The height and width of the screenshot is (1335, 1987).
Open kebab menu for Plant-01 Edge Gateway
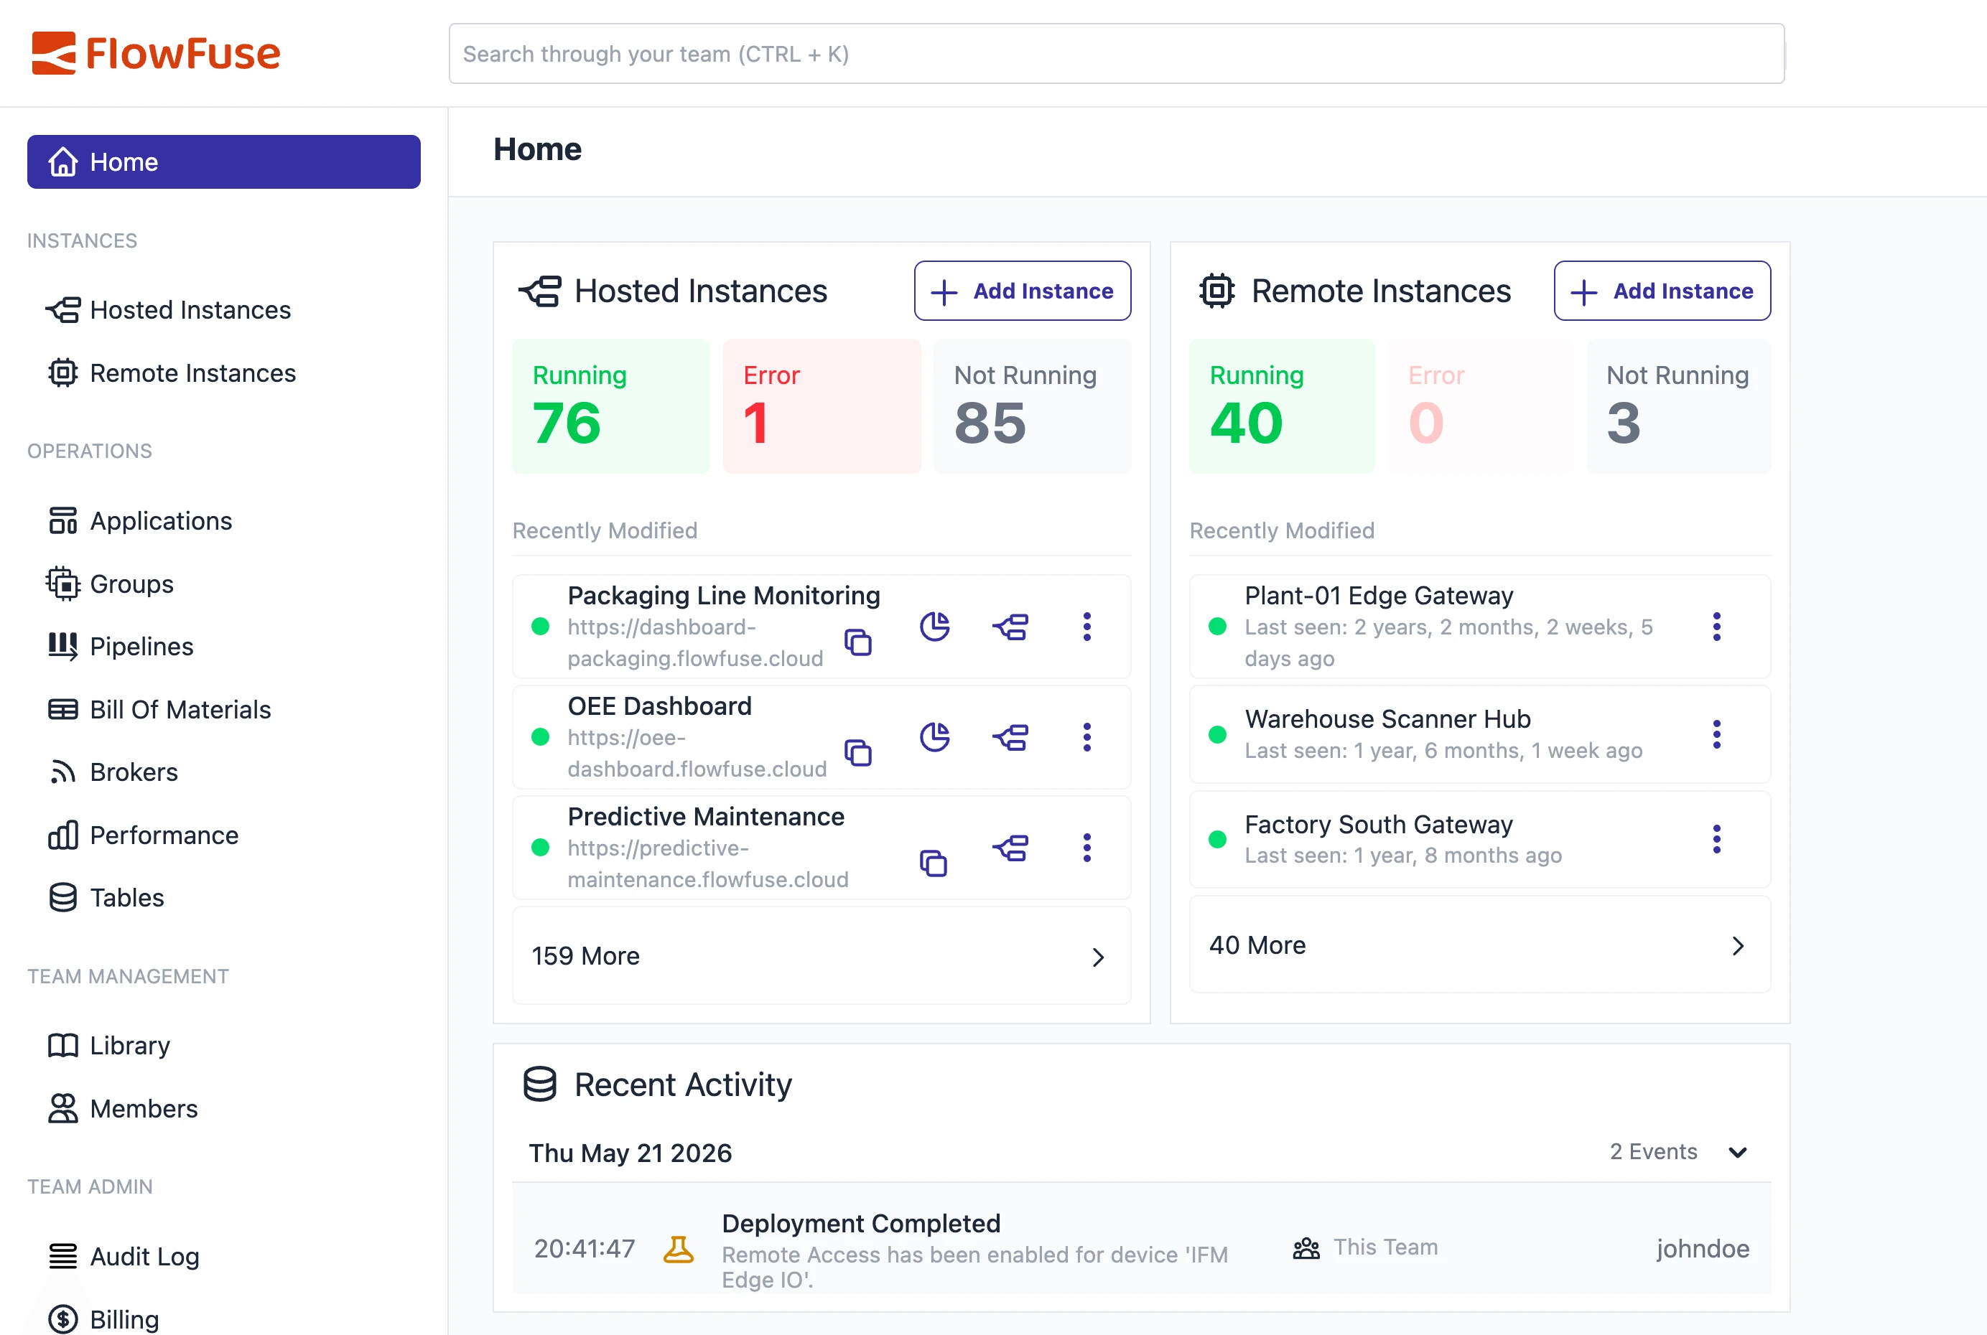tap(1716, 627)
